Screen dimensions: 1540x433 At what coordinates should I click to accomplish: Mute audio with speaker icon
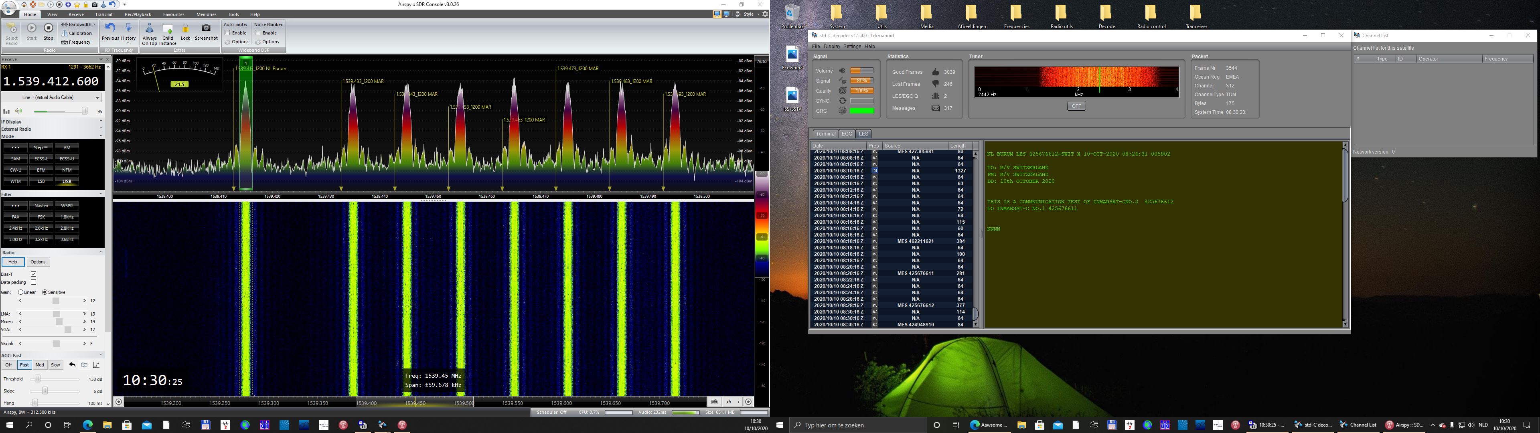tap(18, 111)
